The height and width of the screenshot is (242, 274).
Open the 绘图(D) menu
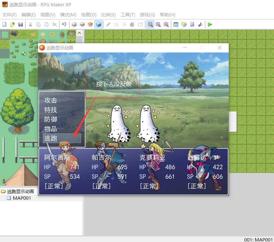pyautogui.click(x=89, y=15)
